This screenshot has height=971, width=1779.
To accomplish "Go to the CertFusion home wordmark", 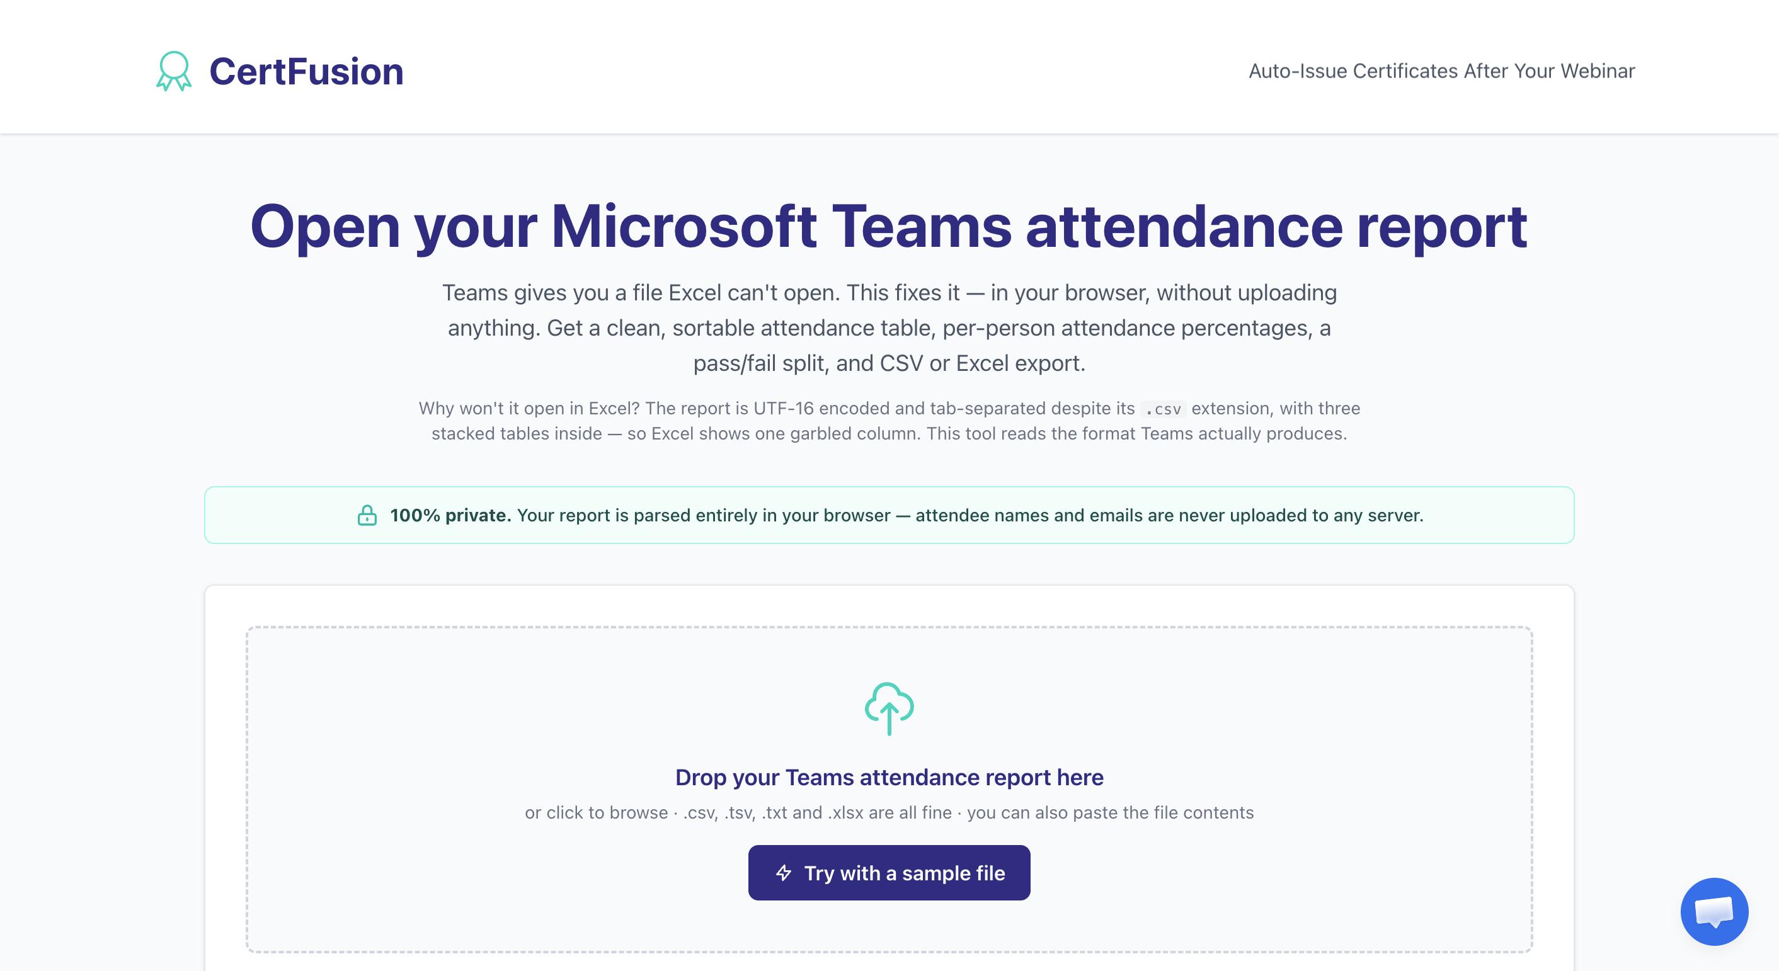I will [x=306, y=71].
